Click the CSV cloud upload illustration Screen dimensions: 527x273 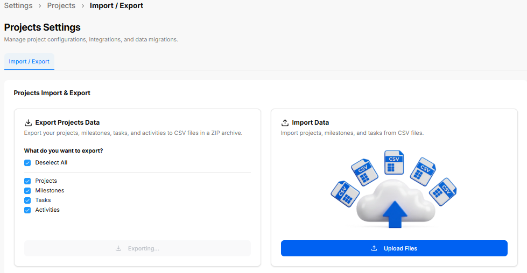click(x=394, y=190)
